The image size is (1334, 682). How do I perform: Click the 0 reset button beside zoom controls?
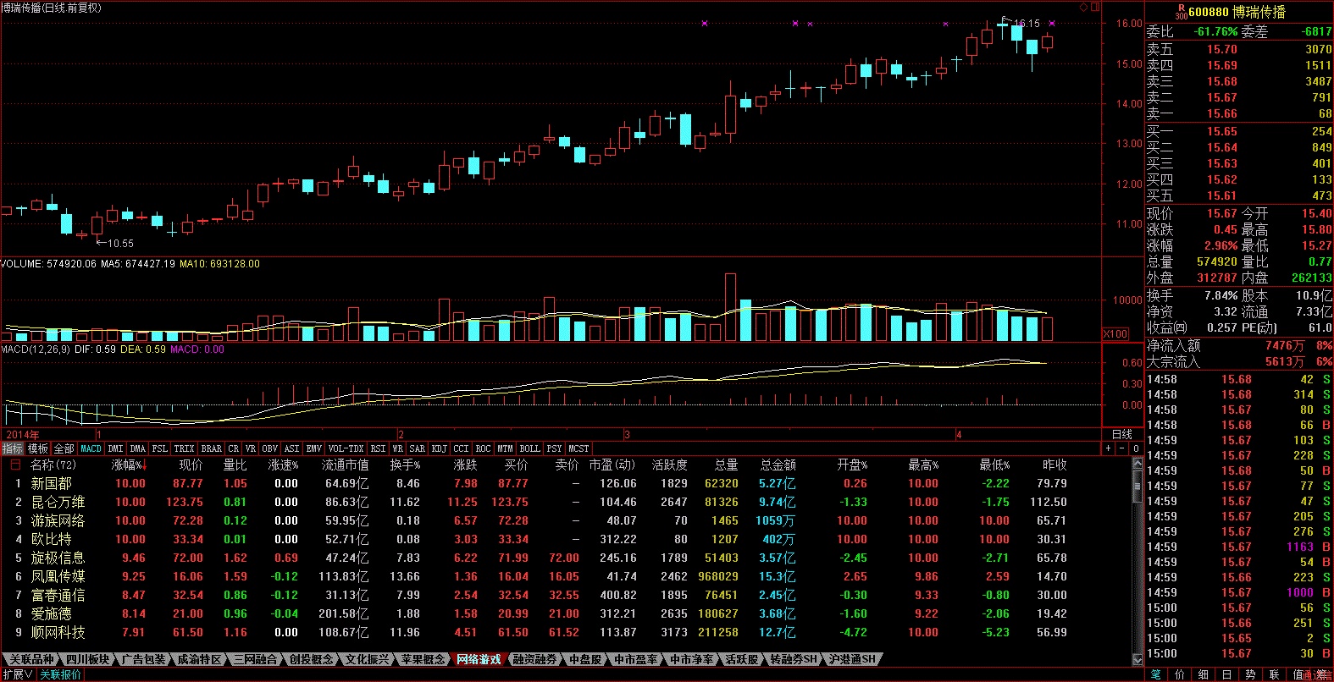point(1136,448)
